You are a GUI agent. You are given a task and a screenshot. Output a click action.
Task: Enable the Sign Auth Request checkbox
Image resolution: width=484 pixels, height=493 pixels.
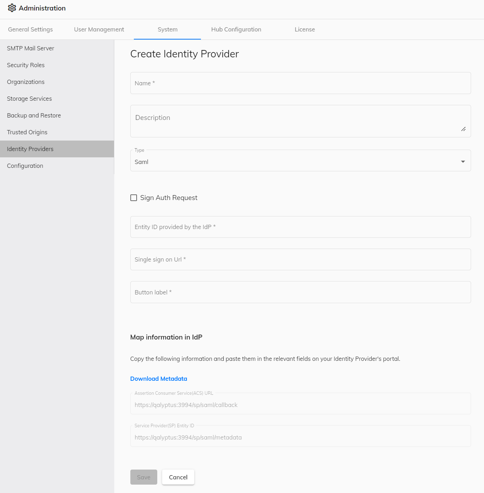pyautogui.click(x=133, y=198)
